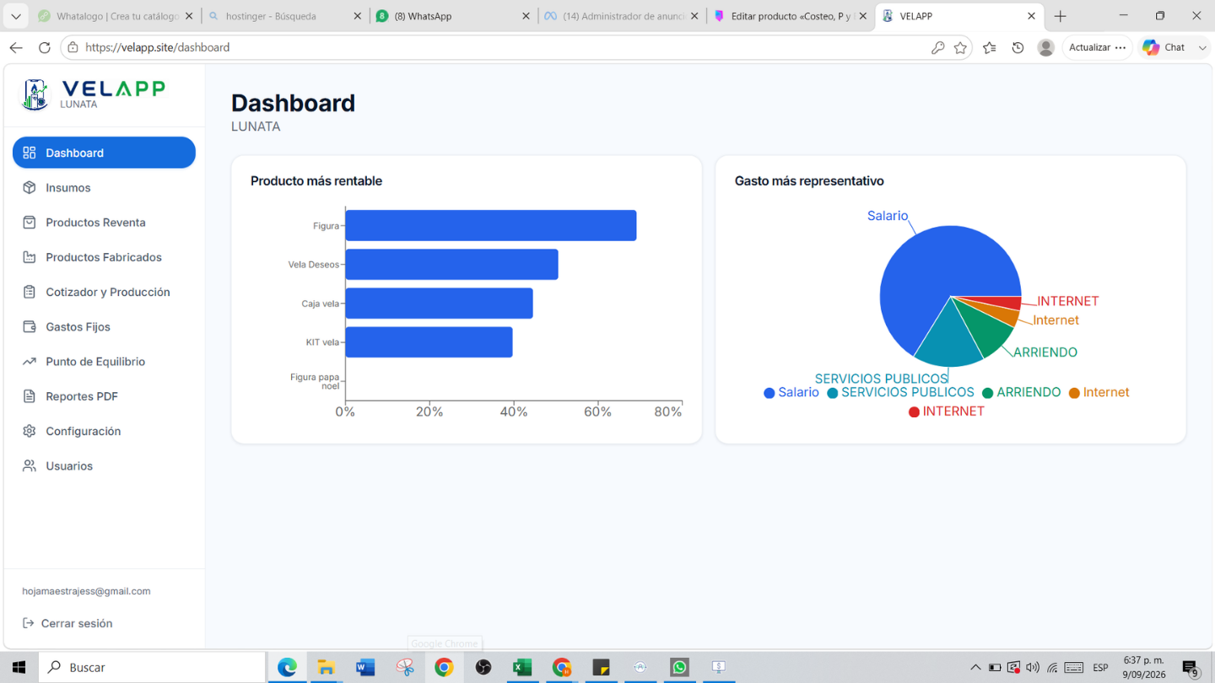Toggle SERVICIOS PUBLICOS legend item

click(x=900, y=393)
